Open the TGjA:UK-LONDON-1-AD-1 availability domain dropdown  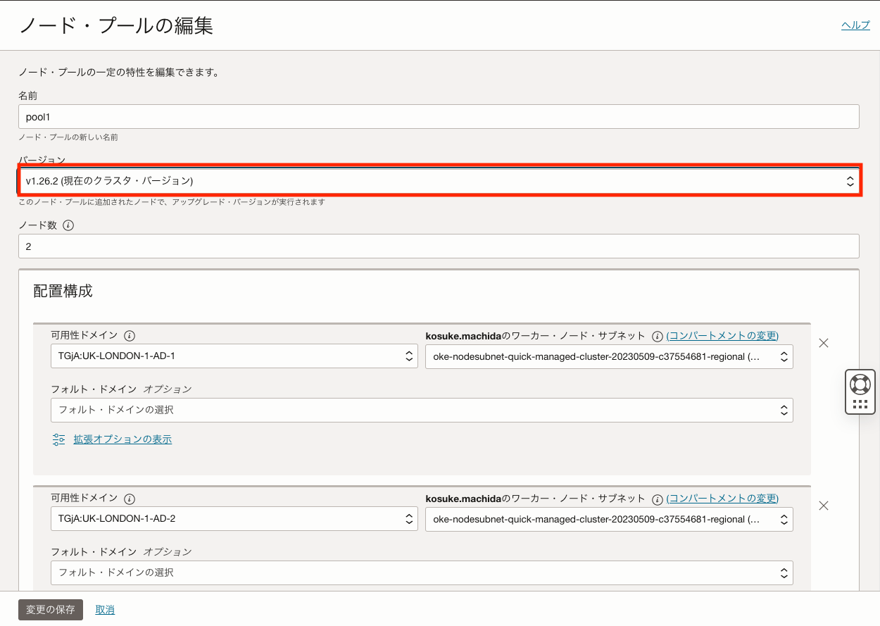(234, 356)
